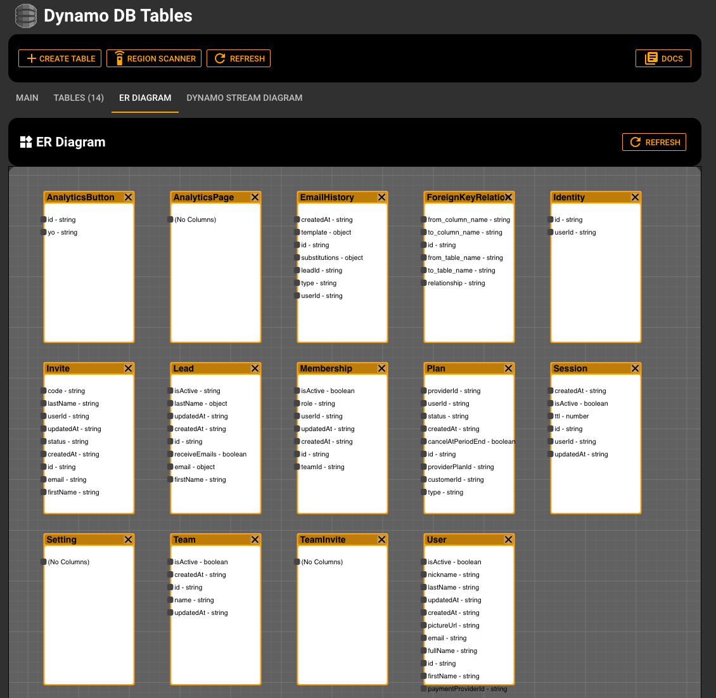Select 'providerPlanId - string' in Plan
The width and height of the screenshot is (716, 698).
click(x=461, y=467)
